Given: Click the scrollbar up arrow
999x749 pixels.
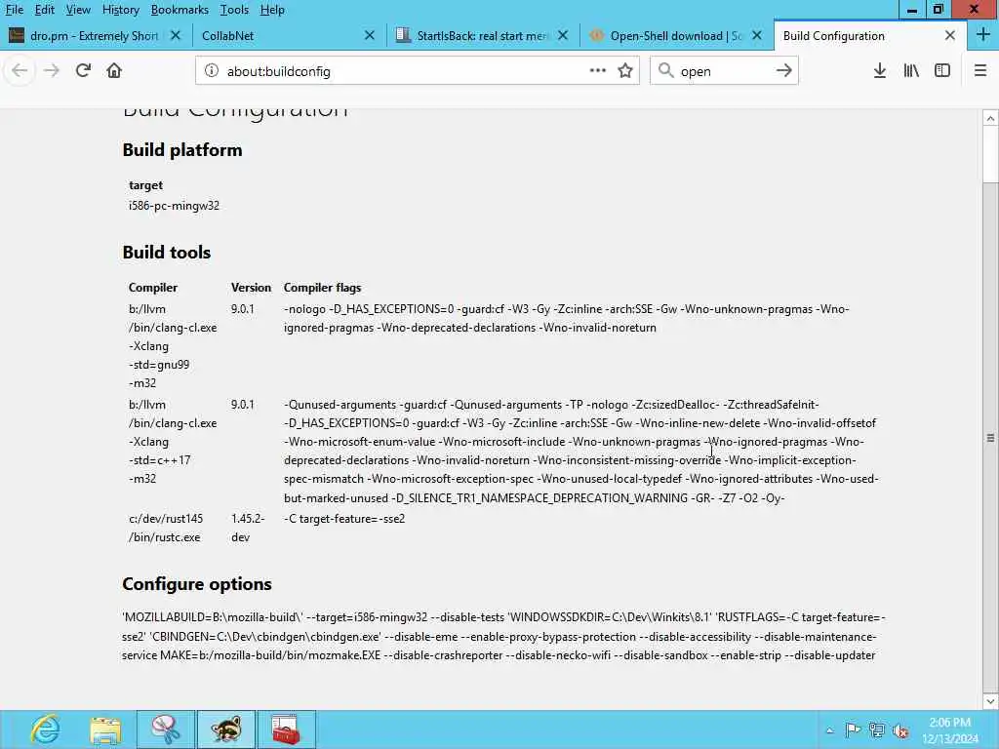Looking at the screenshot, I should click(991, 118).
